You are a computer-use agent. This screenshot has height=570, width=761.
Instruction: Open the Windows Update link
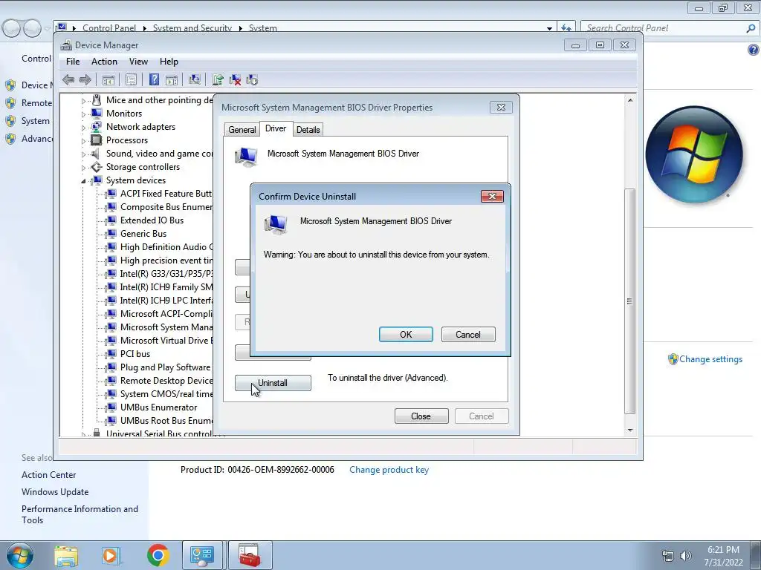point(55,492)
